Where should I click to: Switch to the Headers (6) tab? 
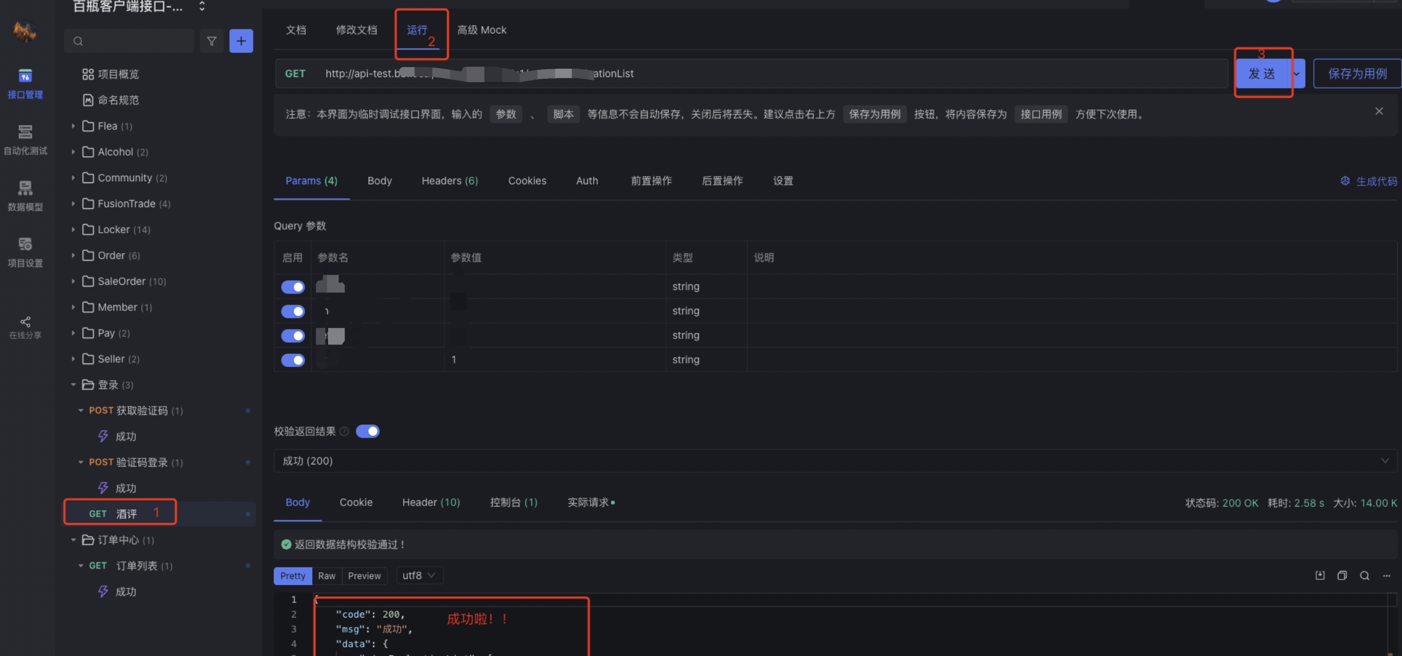[449, 181]
